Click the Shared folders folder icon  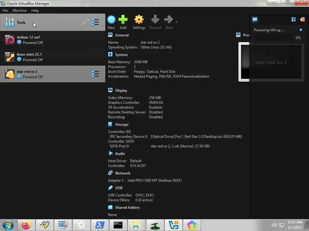click(110, 207)
